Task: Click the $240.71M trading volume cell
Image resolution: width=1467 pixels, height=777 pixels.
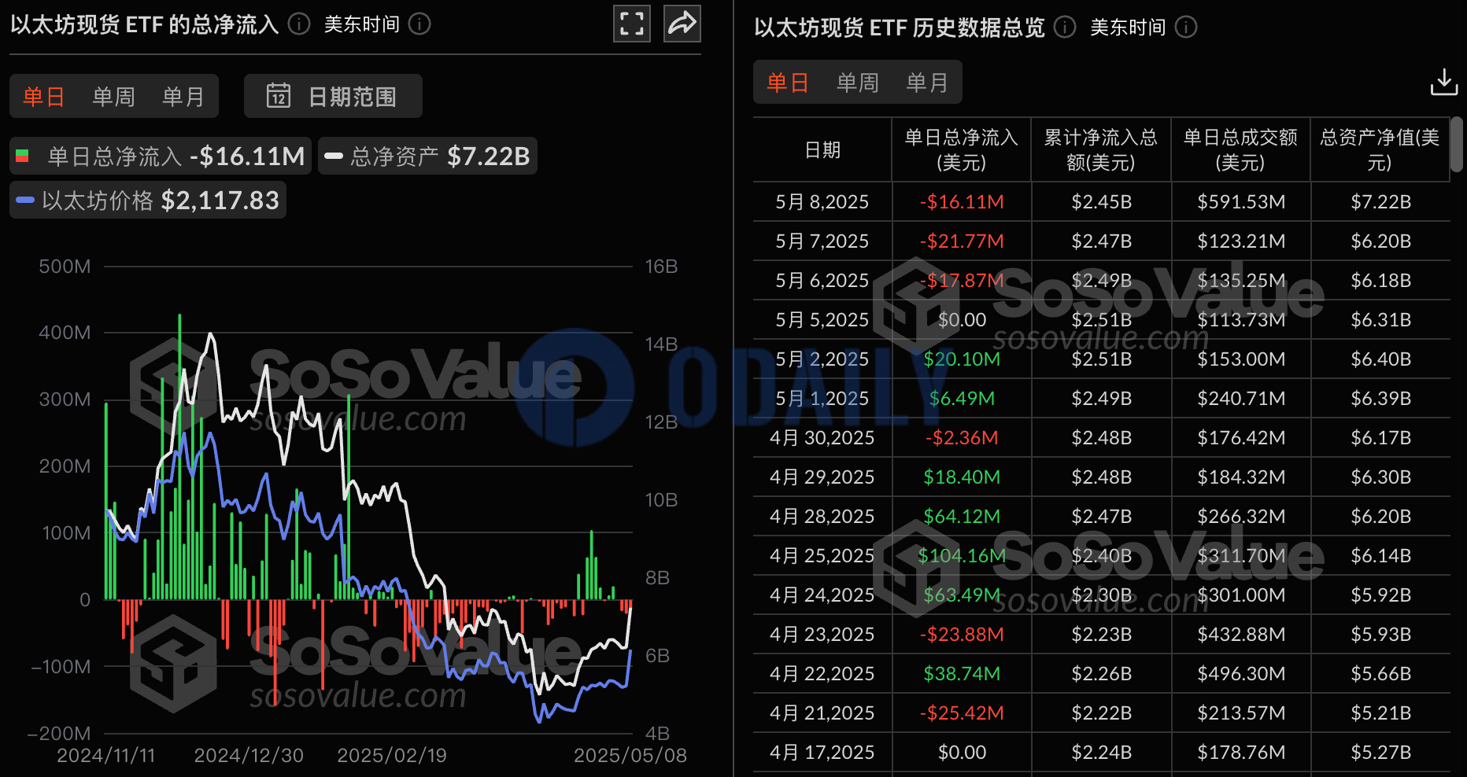Action: pos(1241,399)
